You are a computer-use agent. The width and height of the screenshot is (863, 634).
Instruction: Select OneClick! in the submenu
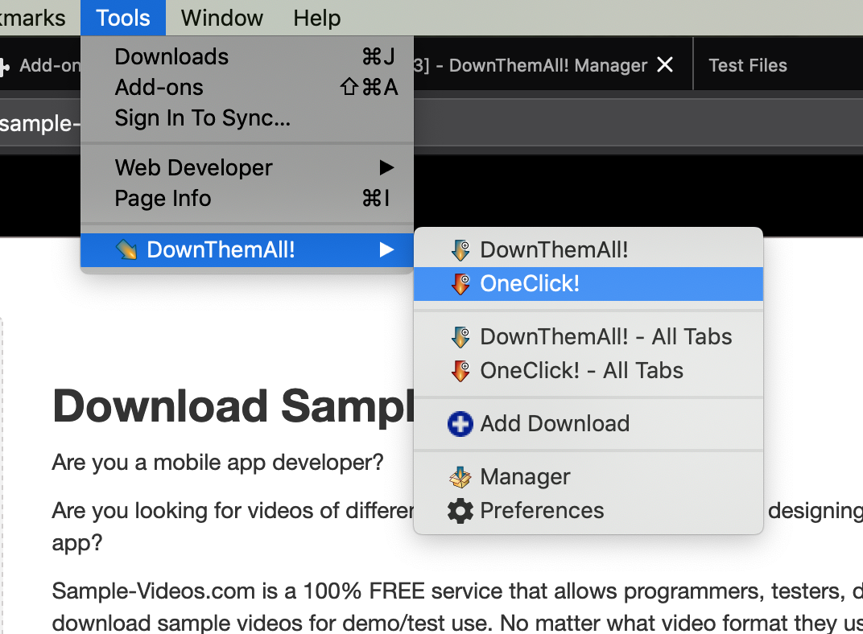point(588,284)
